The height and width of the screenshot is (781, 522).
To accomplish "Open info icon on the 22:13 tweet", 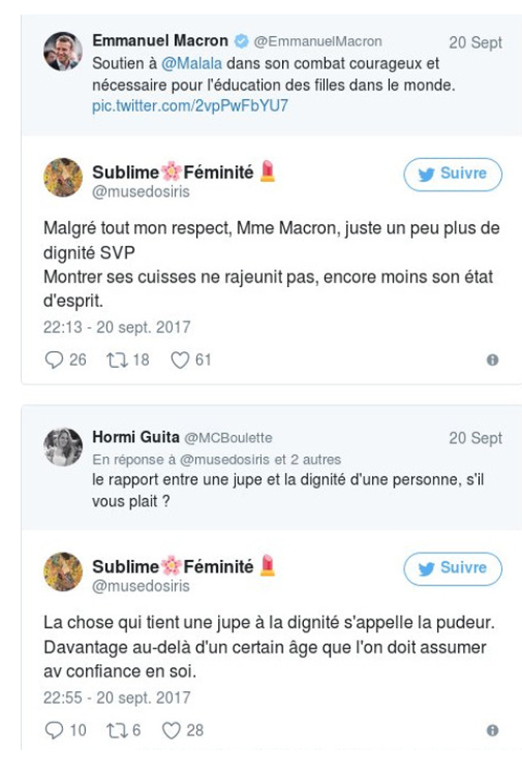I will (x=493, y=360).
